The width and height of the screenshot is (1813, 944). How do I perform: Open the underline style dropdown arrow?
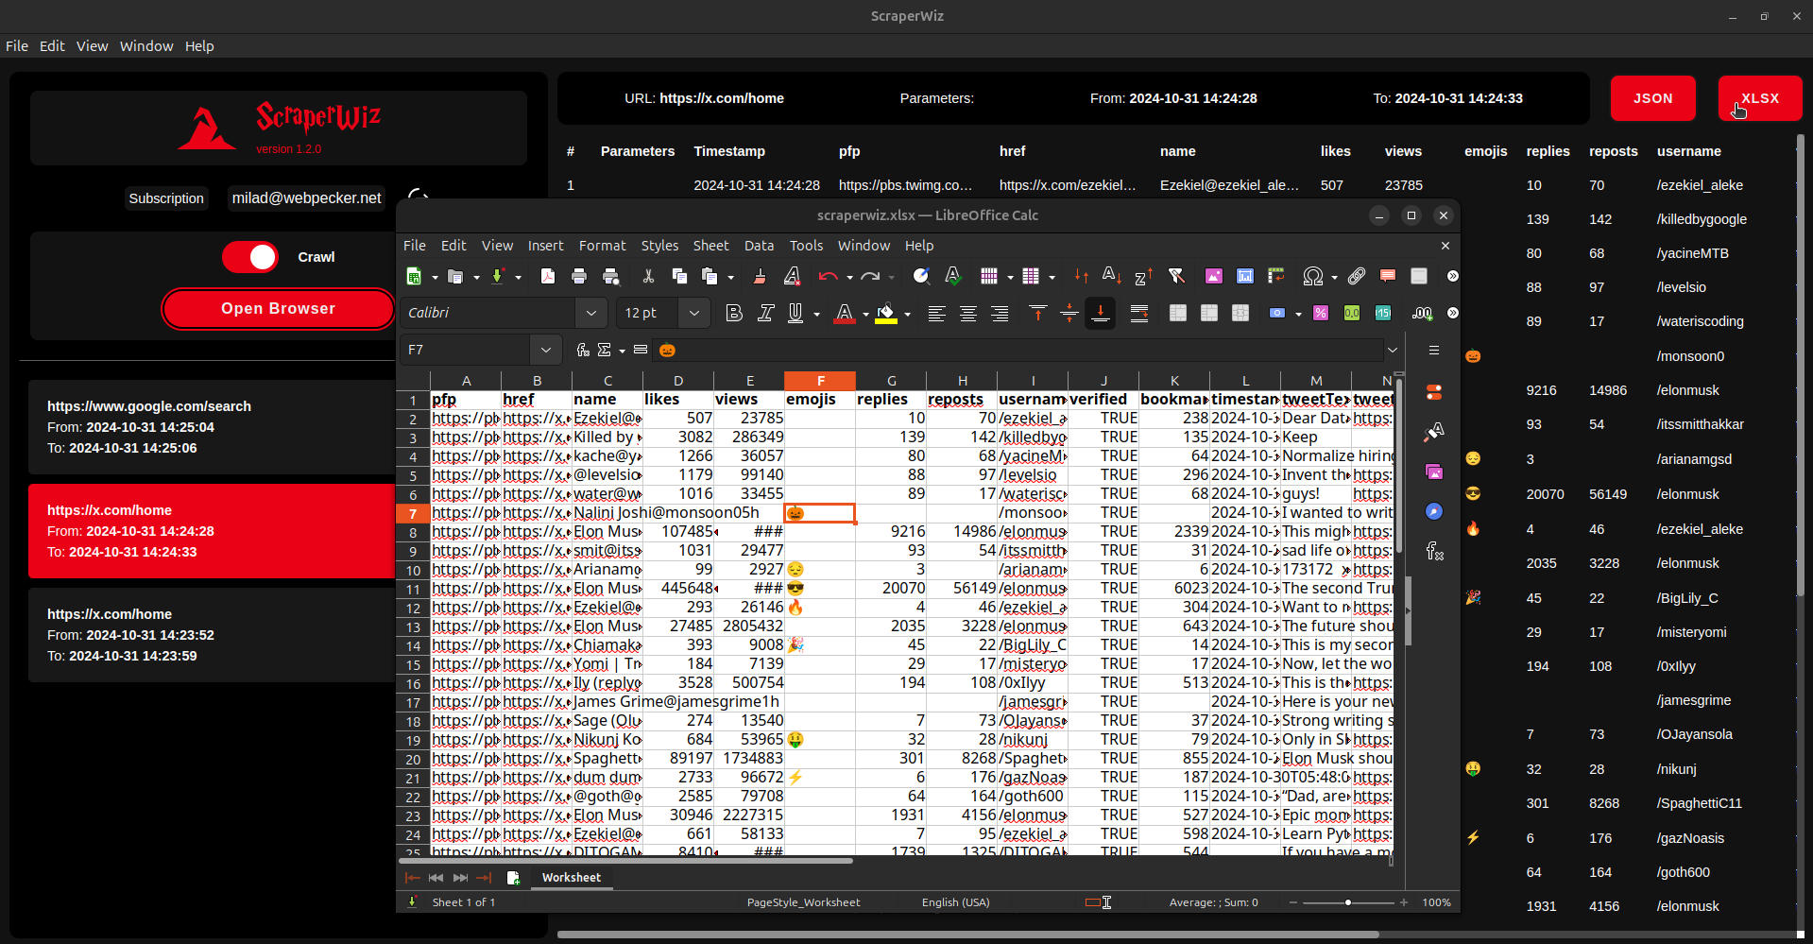pos(816,314)
